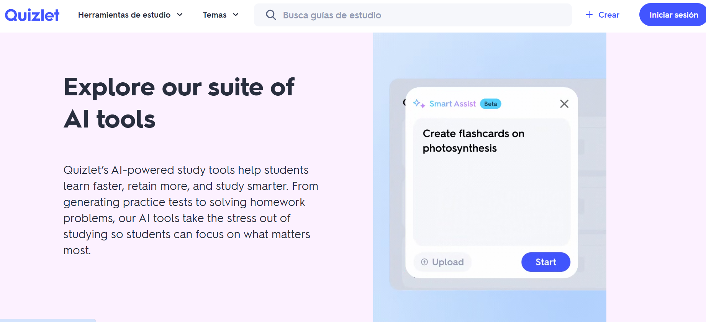
Task: Click the Smart Assist sparkle icon
Action: click(x=419, y=103)
